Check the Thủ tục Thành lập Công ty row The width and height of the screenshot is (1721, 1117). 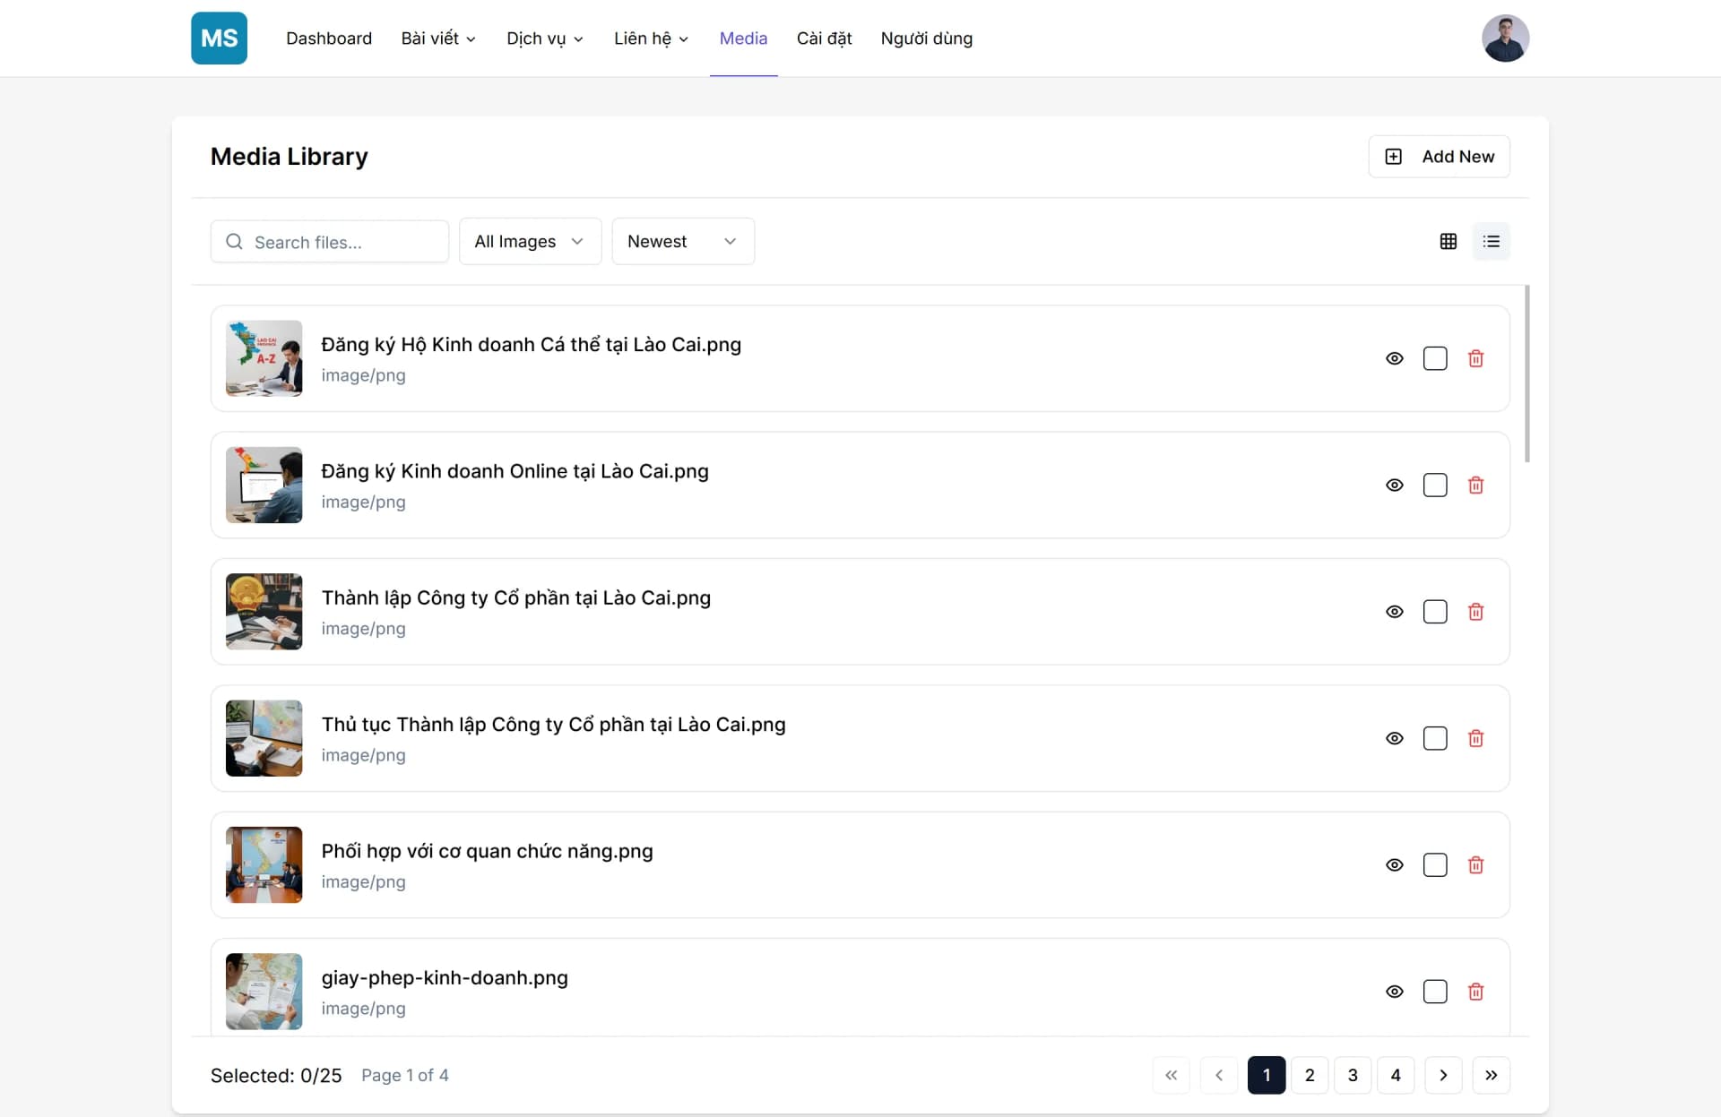tap(1435, 738)
